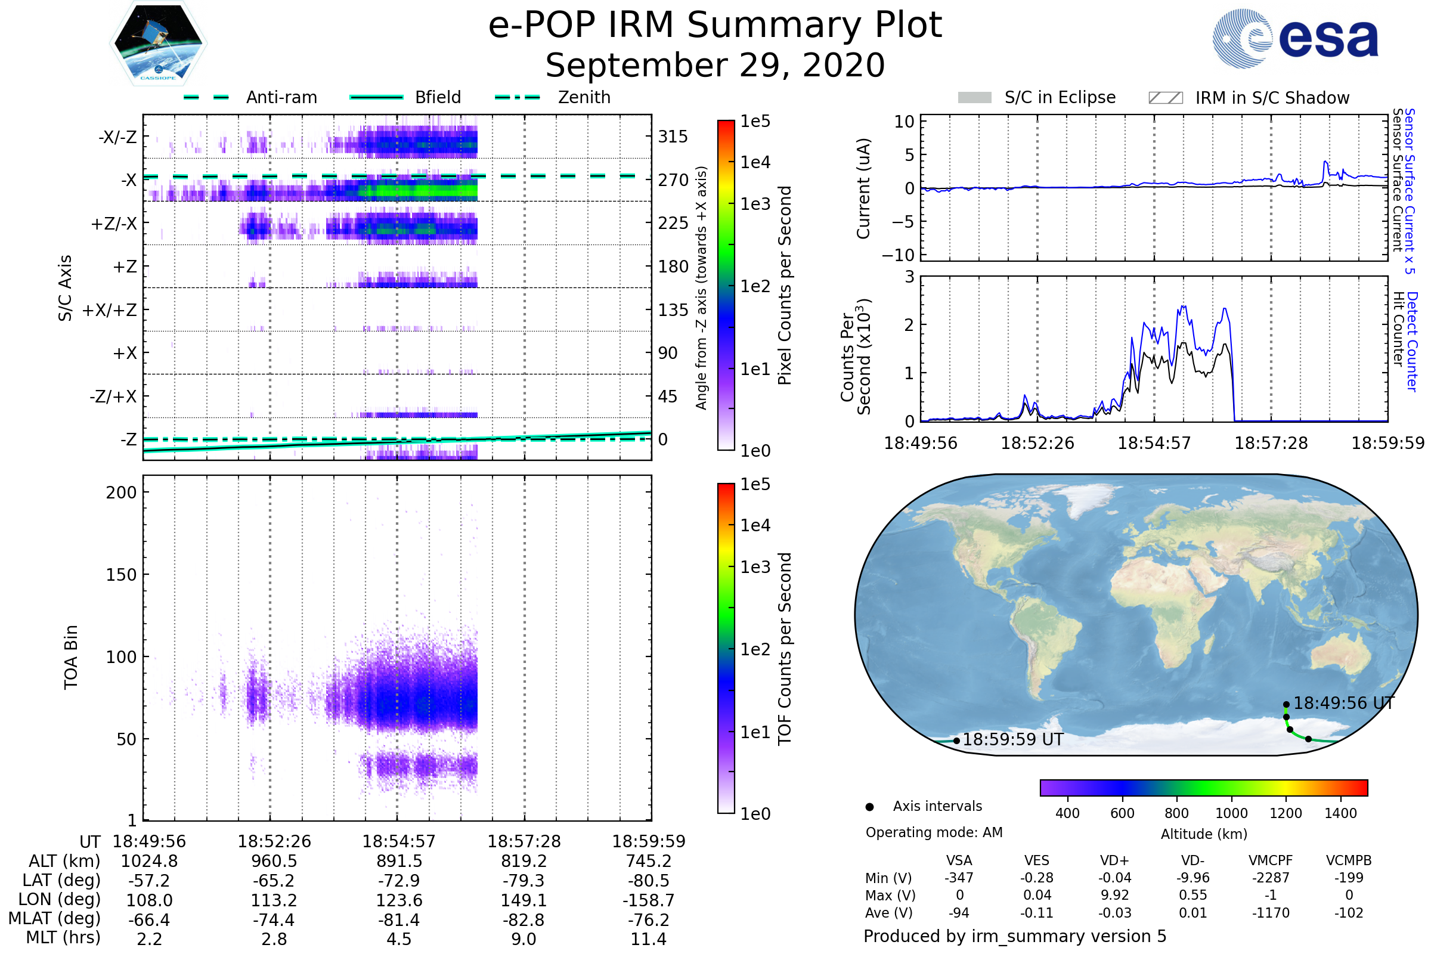Click the Altitude (km) horizontal colorbar
Viewport: 1431px width, 954px height.
point(1203,788)
